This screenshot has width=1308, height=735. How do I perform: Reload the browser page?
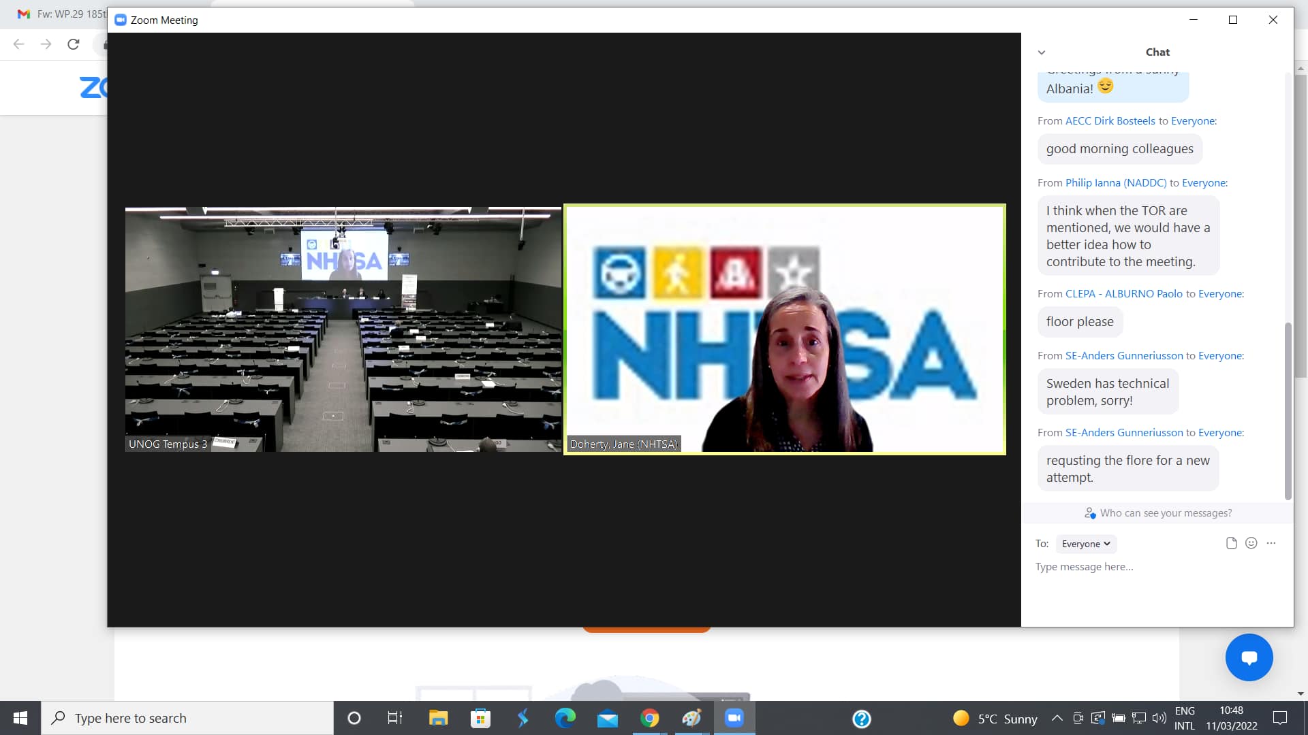pos(74,44)
